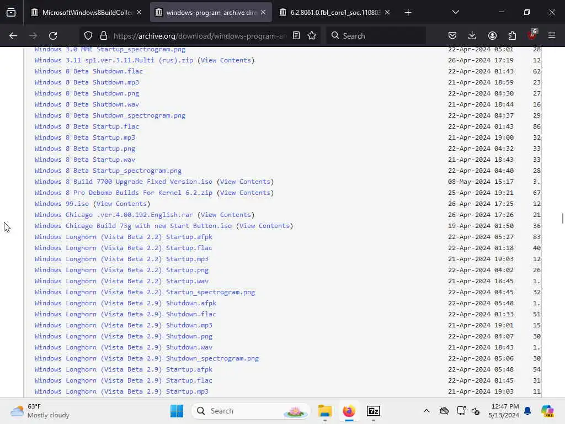Toggle reader view icon in address bar
The width and height of the screenshot is (565, 424).
tap(296, 36)
